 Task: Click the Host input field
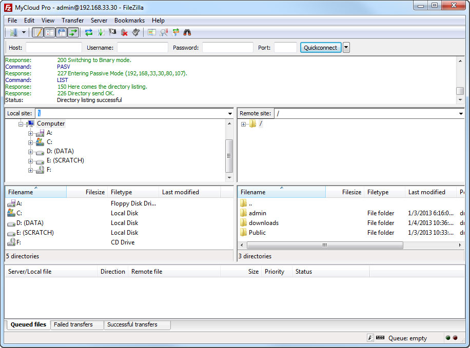pos(54,48)
